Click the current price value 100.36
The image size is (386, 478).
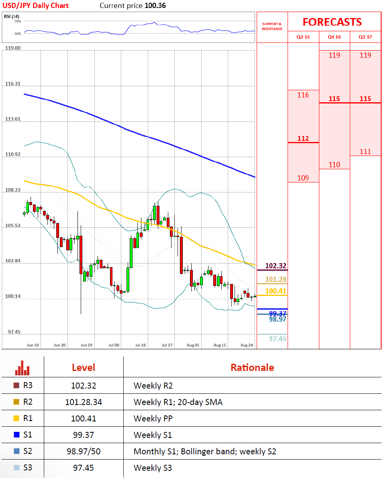point(155,6)
